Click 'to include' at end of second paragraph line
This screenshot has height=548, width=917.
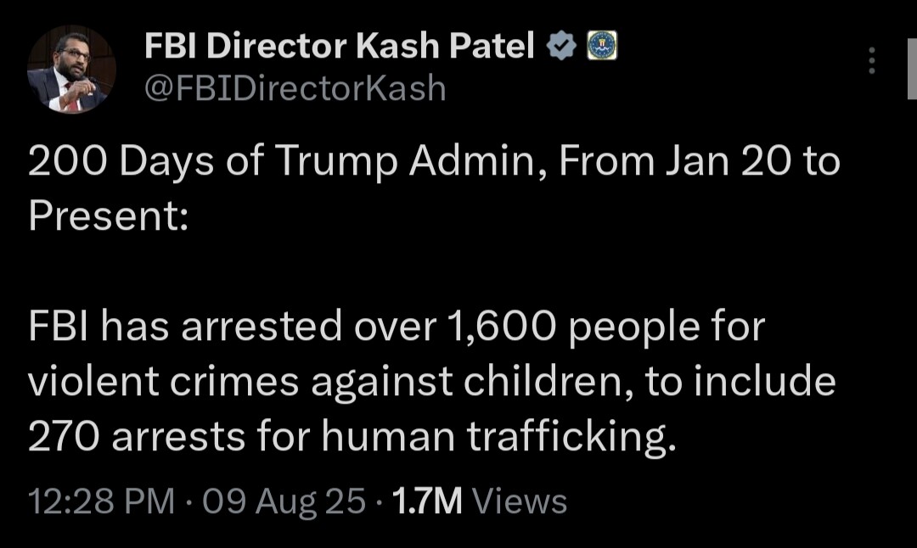click(x=740, y=382)
